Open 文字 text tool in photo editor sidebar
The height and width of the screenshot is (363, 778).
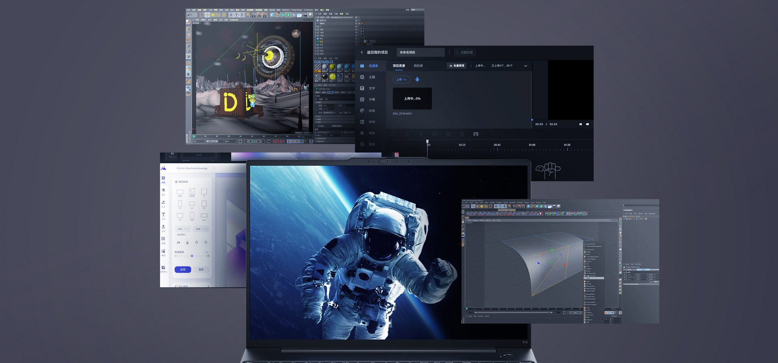coord(163,216)
